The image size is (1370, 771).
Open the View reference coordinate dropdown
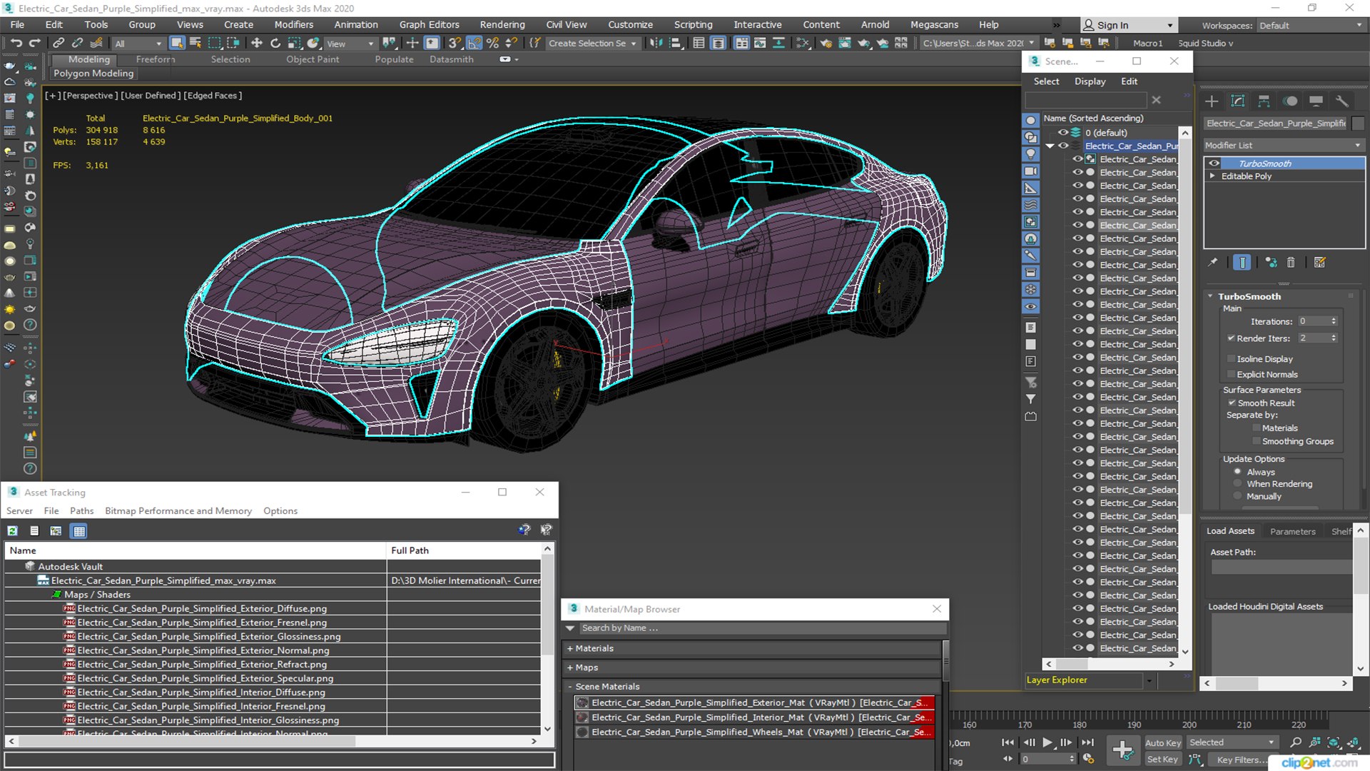coord(350,44)
